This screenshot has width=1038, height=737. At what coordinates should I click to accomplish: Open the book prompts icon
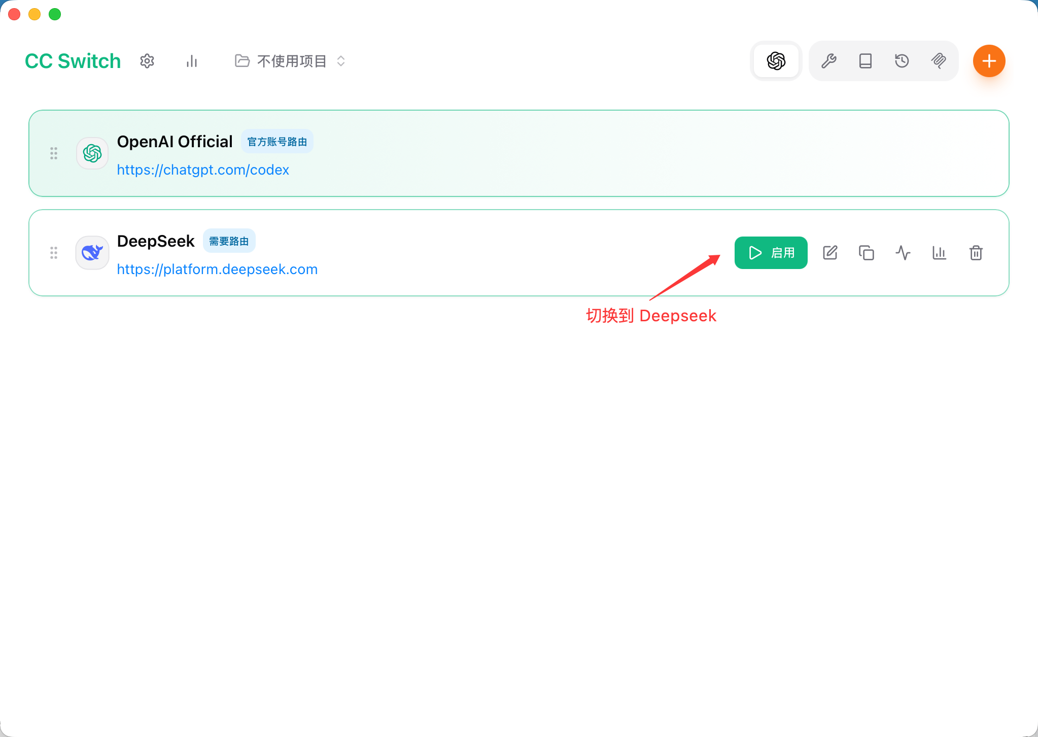pos(866,61)
